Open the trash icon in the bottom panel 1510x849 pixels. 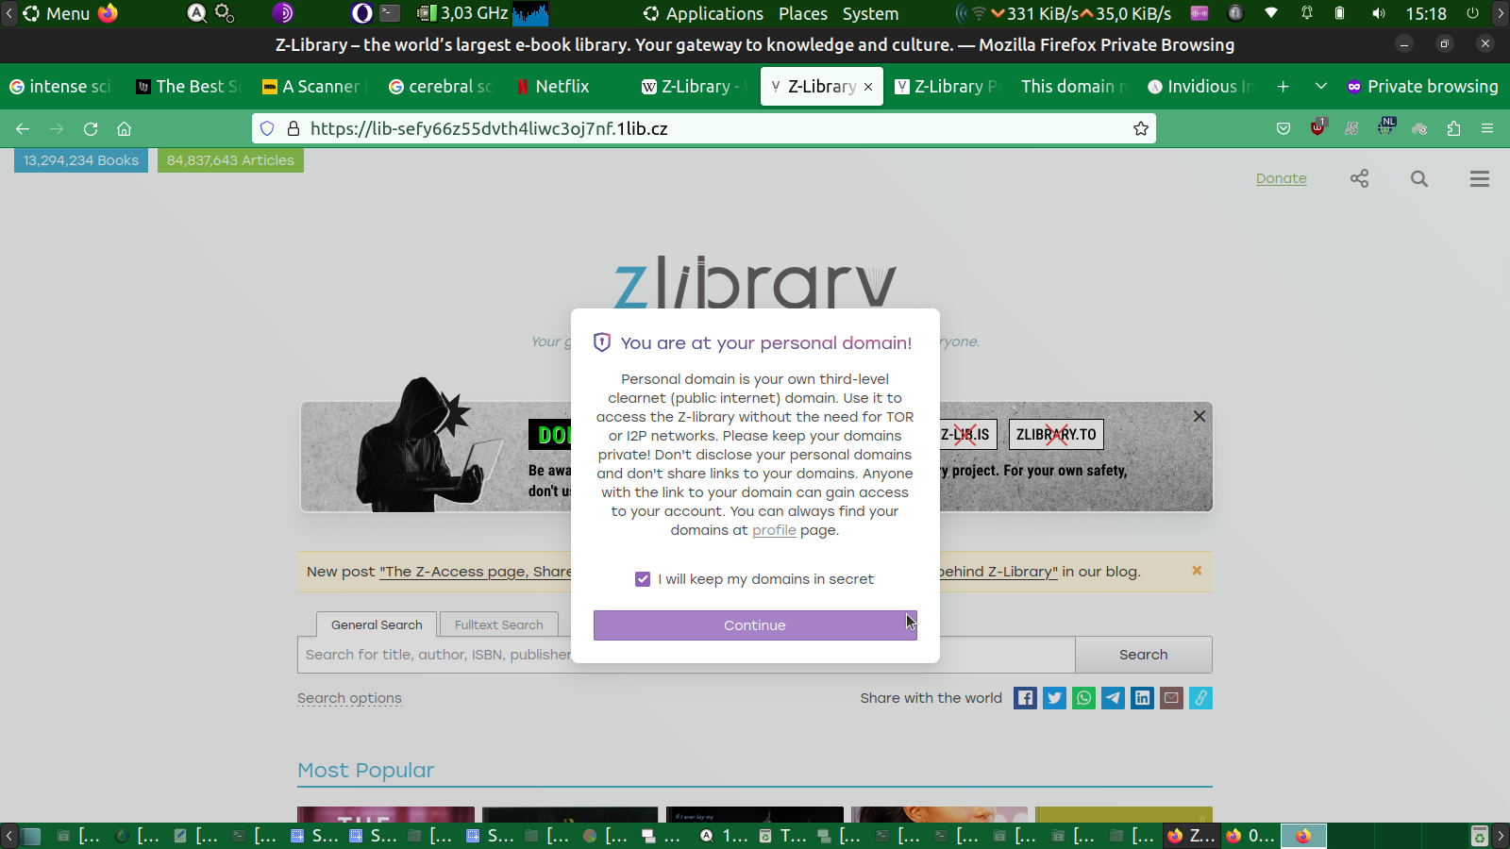coord(1480,836)
